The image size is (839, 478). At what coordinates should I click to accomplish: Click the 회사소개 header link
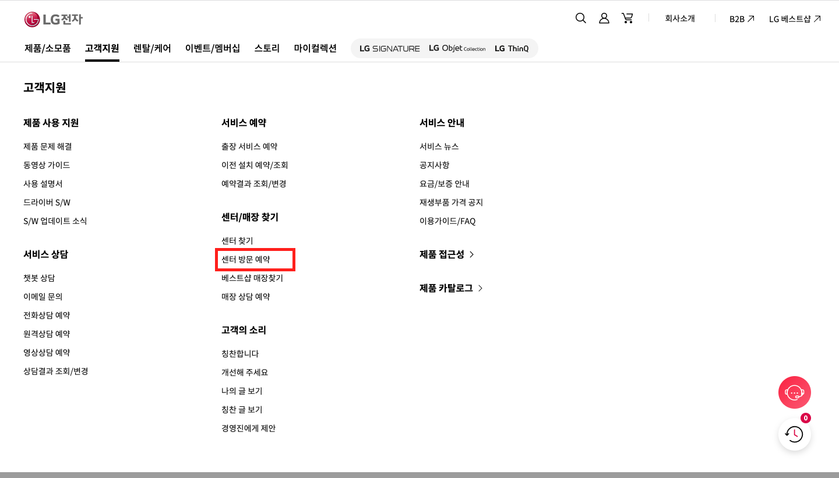[x=679, y=18]
